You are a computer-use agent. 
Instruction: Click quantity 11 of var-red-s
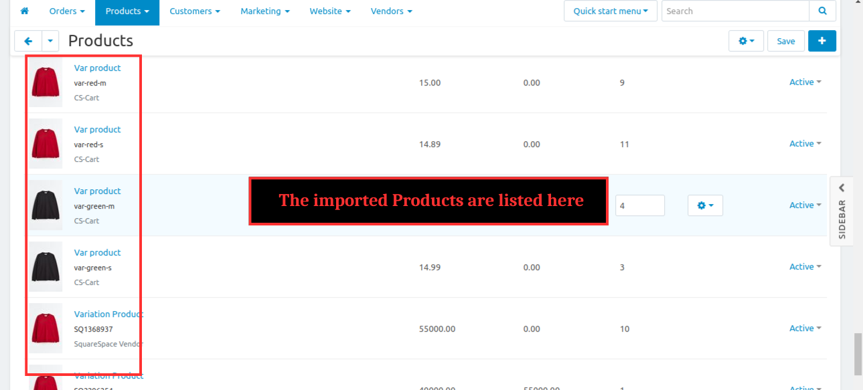coord(624,144)
